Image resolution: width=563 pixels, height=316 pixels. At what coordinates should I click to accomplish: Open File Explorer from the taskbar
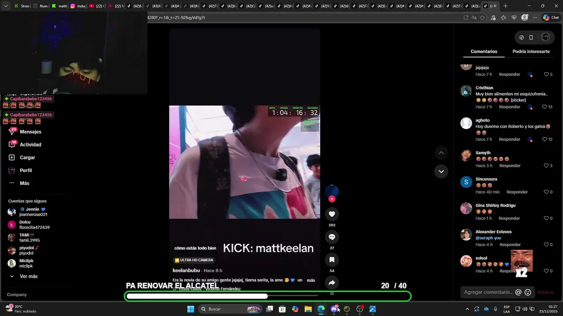pos(308,309)
